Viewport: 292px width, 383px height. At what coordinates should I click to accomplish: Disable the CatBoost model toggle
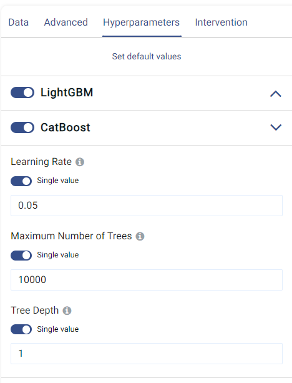pyautogui.click(x=22, y=127)
